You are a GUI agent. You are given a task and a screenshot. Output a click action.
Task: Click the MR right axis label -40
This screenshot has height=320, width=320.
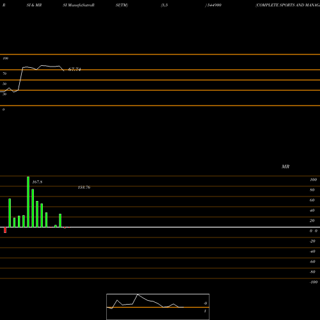pos(312,252)
